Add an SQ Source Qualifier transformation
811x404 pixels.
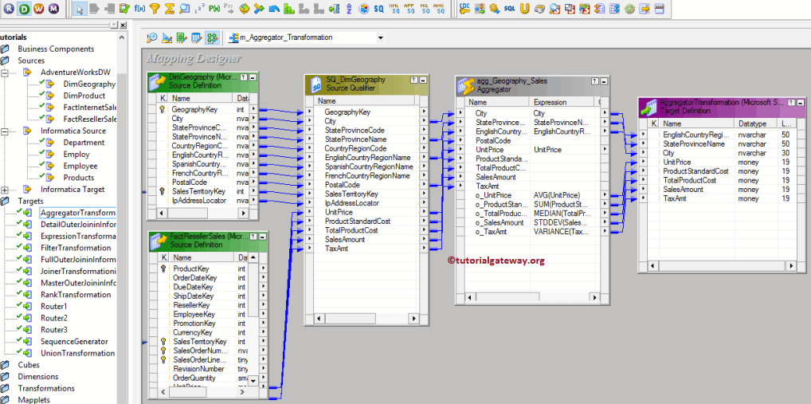point(379,8)
